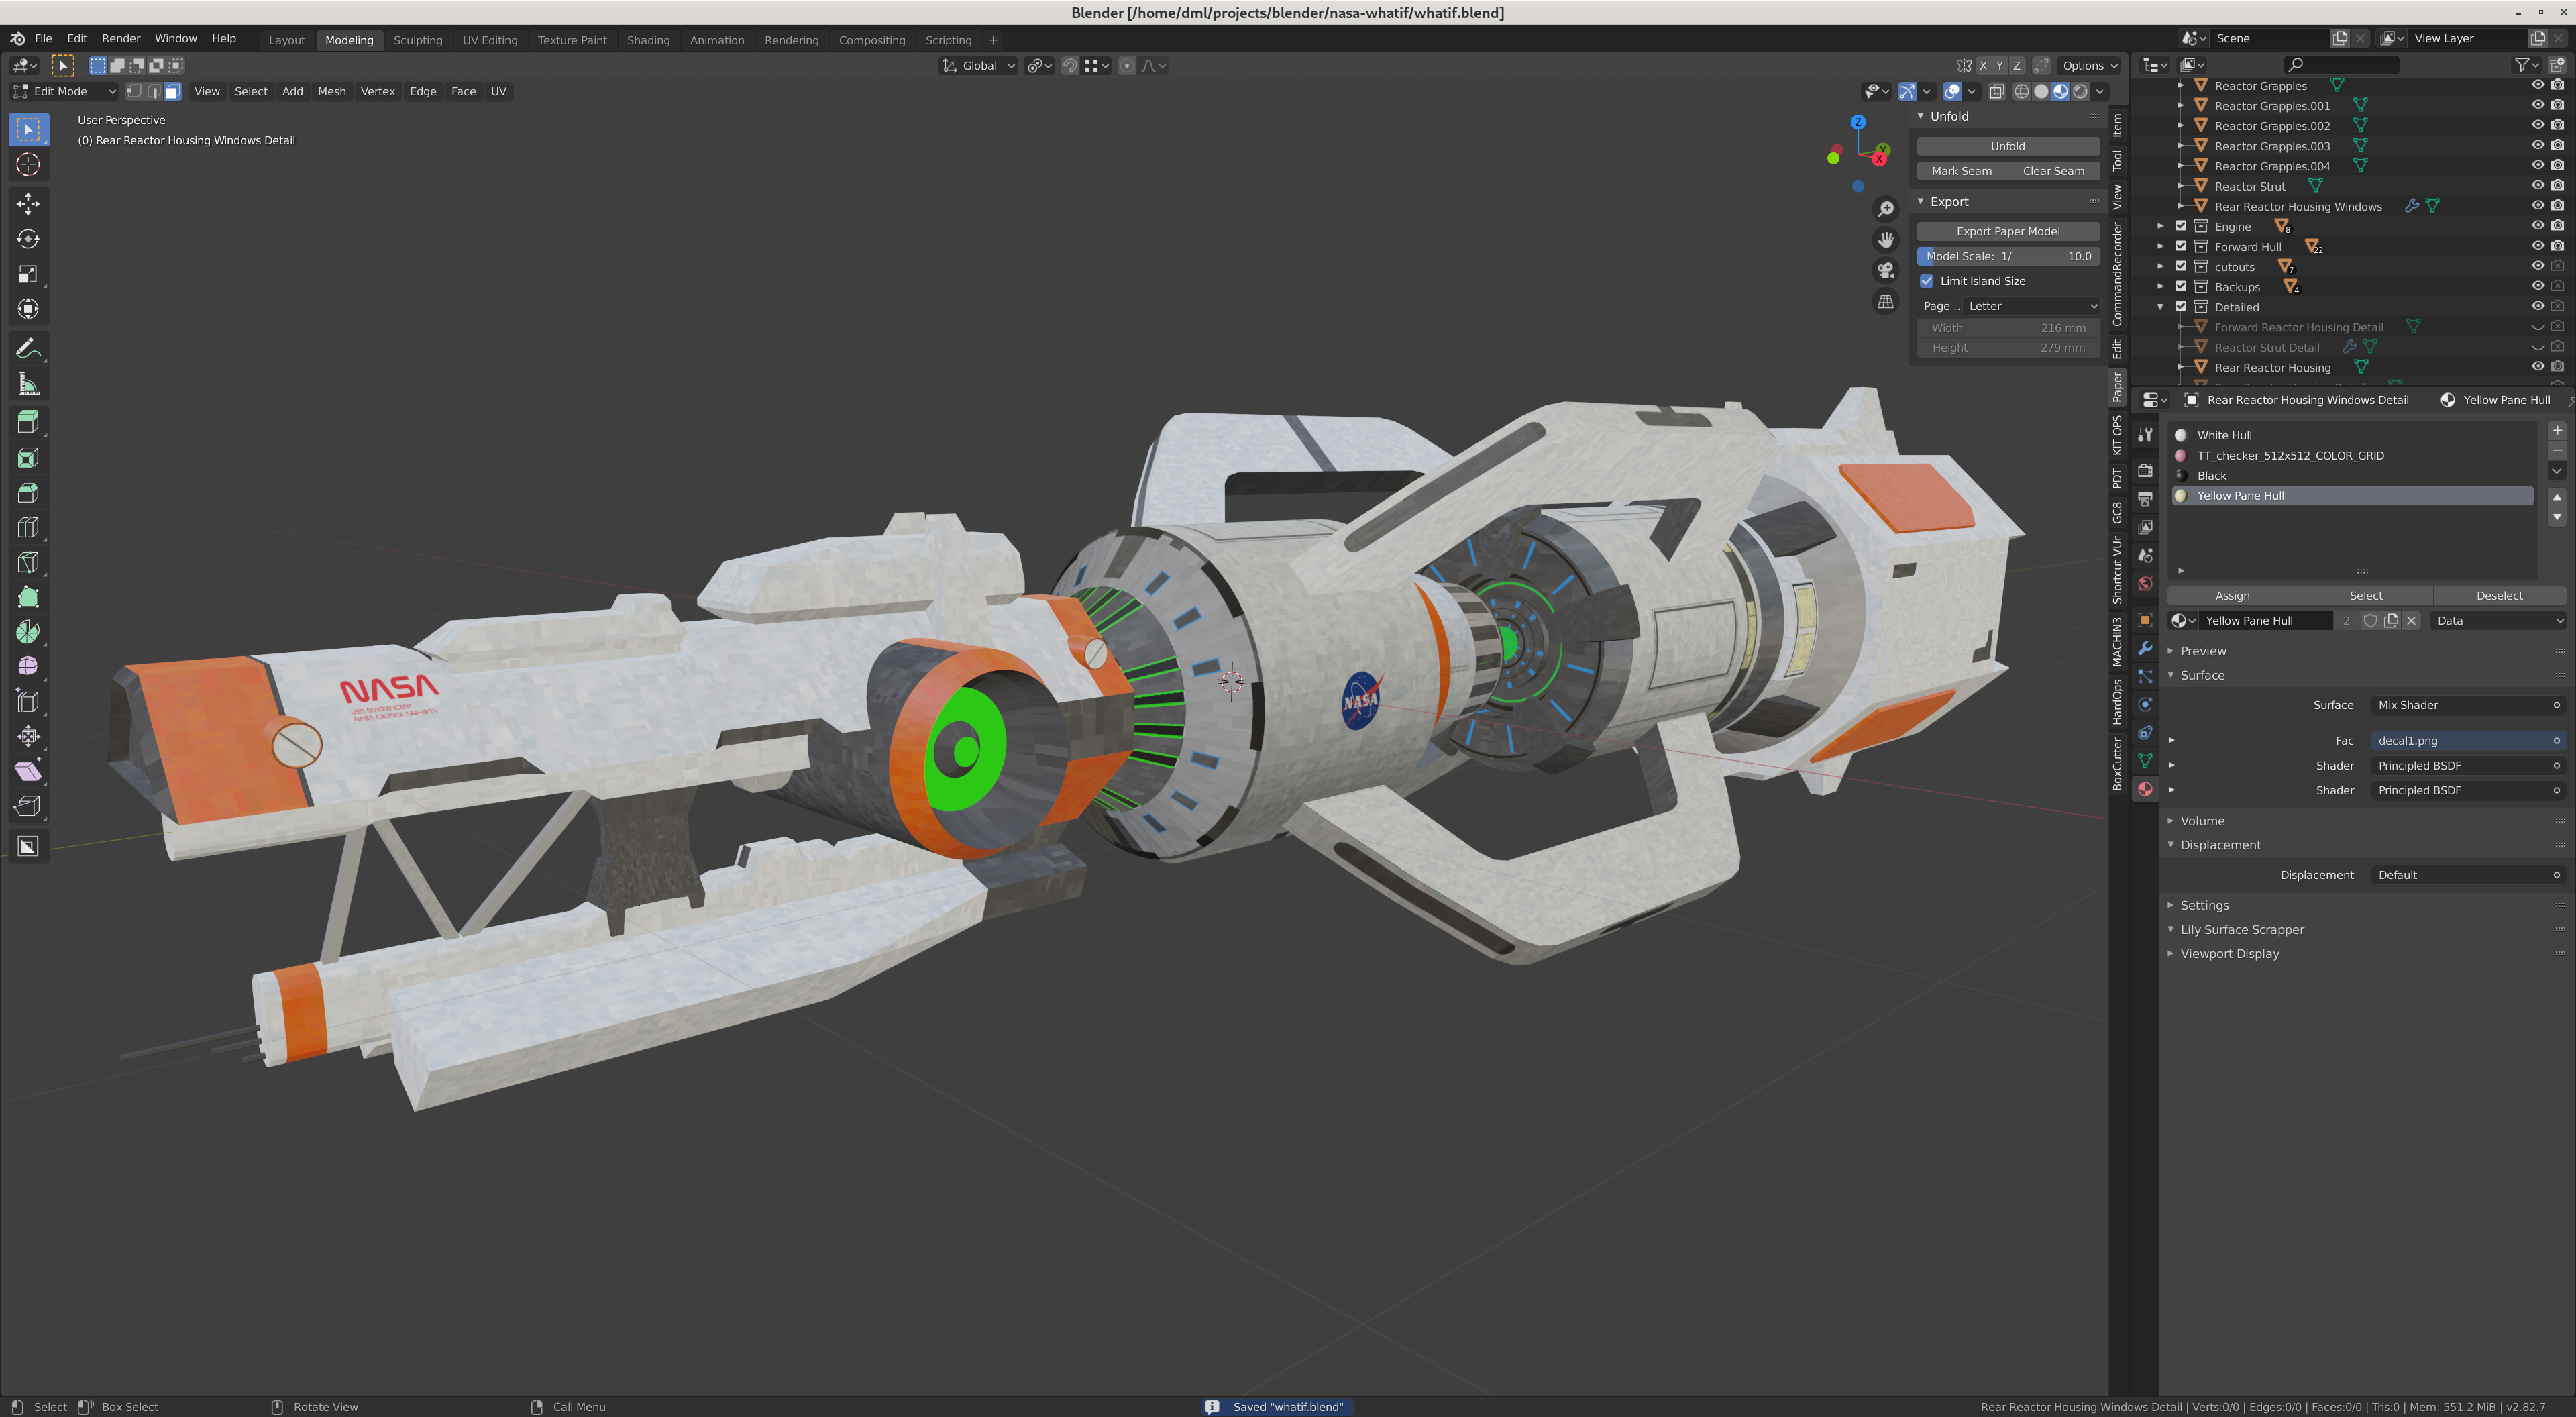Image resolution: width=2576 pixels, height=1417 pixels.
Task: Click Deselect material button
Action: tap(2499, 596)
